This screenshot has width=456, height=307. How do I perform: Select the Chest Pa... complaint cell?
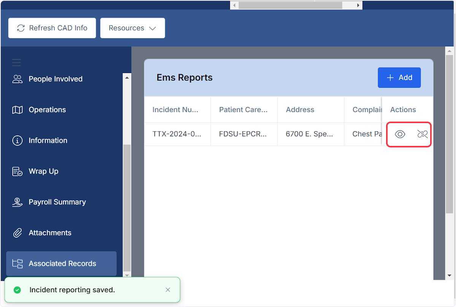pyautogui.click(x=363, y=134)
